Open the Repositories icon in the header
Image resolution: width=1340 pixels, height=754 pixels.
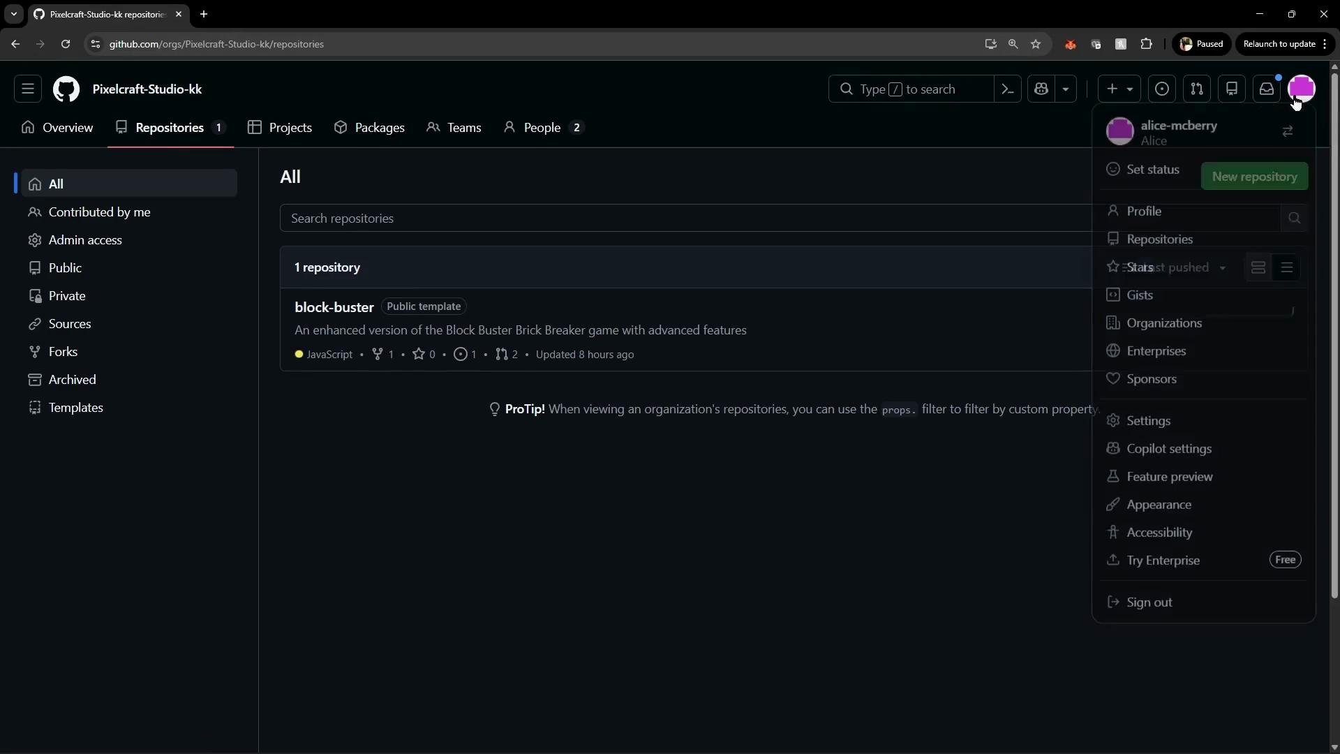click(x=1232, y=89)
